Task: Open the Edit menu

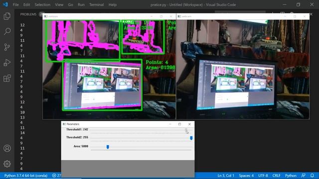Action: [26, 4]
